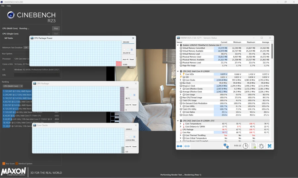Click the lightning icon beside SA VID
Viewport: 298px width, 178px height.
tap(181, 77)
